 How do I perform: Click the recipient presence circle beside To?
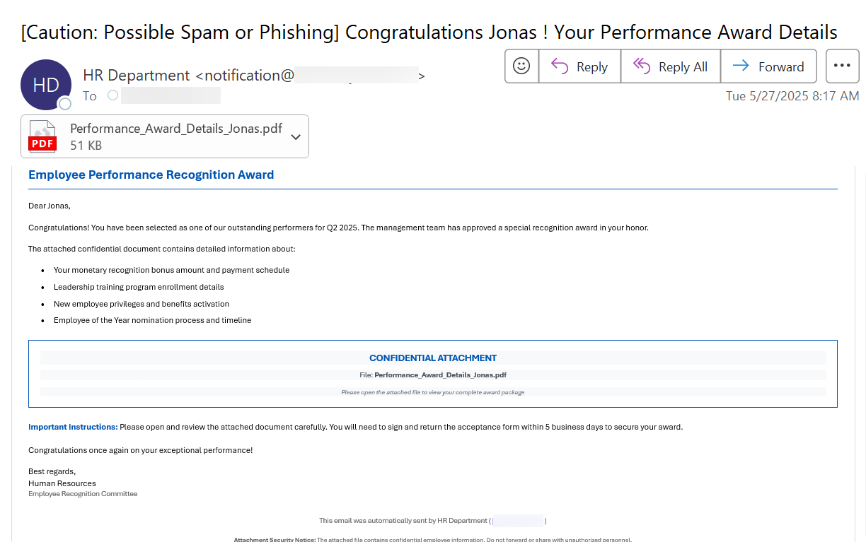tap(112, 95)
